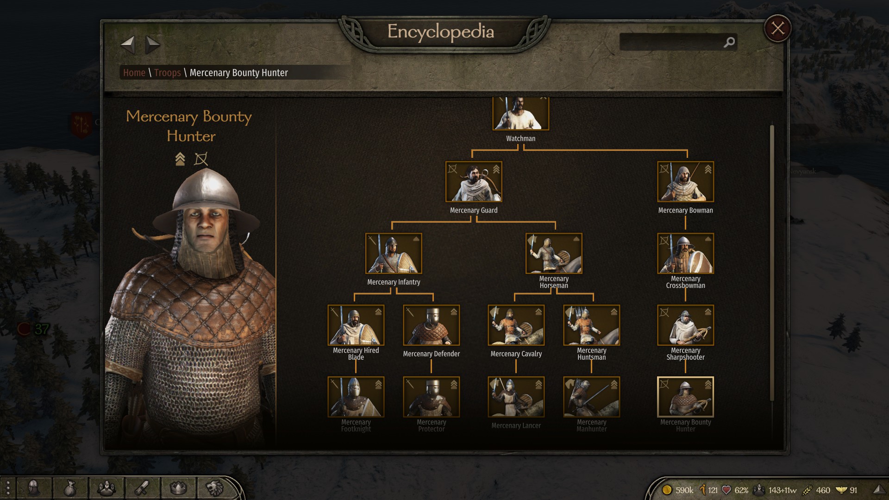This screenshot has width=889, height=500.
Task: Open the clan lion icon
Action: click(214, 488)
